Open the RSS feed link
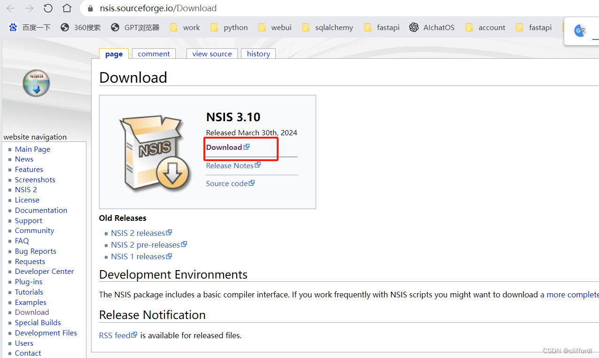The width and height of the screenshot is (599, 358). pyautogui.click(x=118, y=335)
